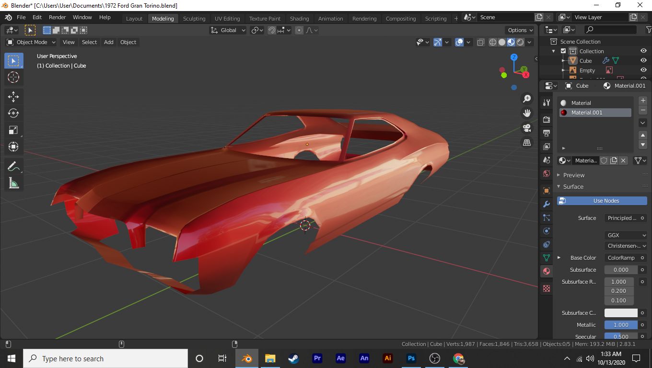Screen dimensions: 652x368
Task: Switch to Solid viewport shading
Action: point(502,42)
